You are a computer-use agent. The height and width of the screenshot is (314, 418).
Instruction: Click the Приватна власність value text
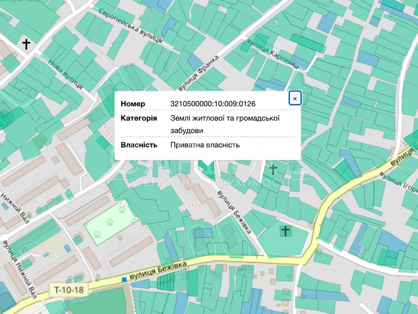[x=205, y=145]
